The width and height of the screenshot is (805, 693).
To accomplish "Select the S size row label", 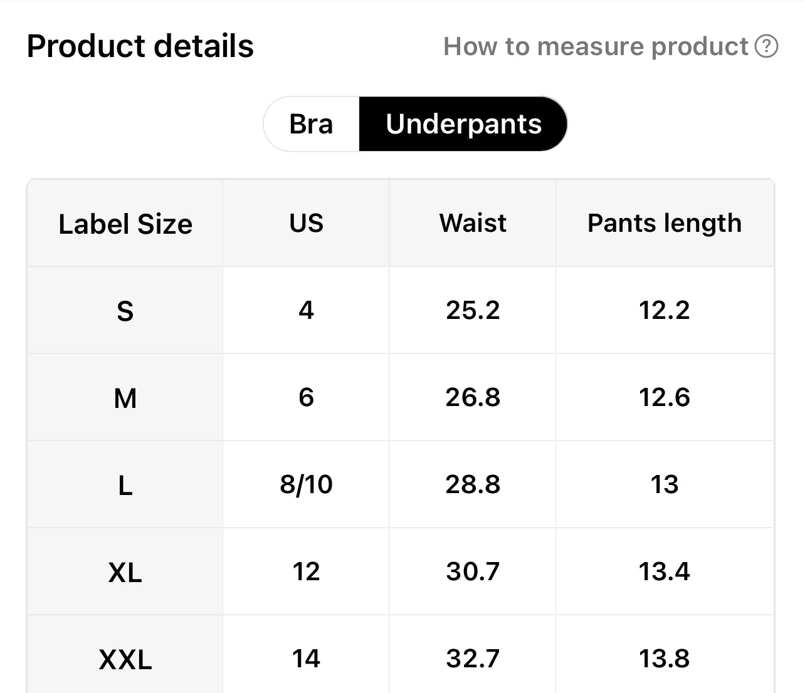I will 125,311.
